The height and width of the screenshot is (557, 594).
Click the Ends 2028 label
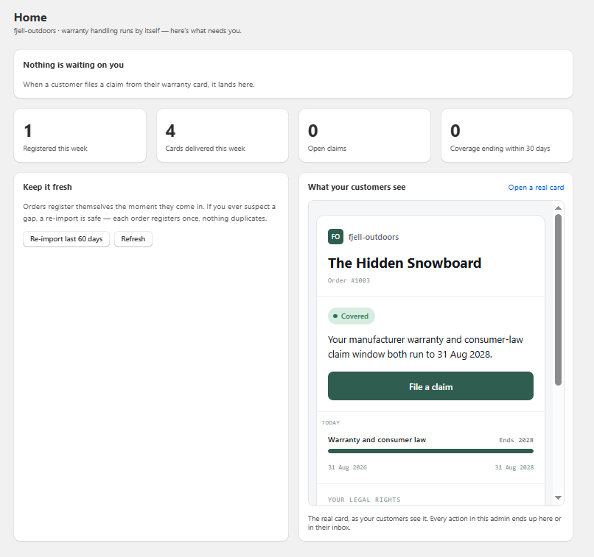pyautogui.click(x=516, y=440)
